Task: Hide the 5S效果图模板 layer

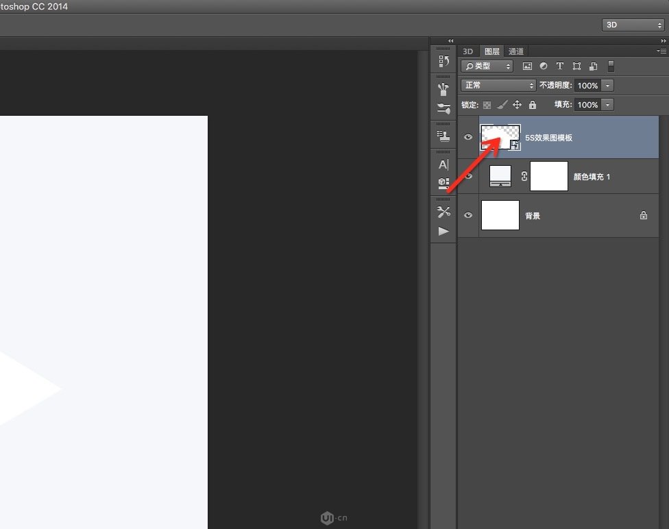Action: pos(468,137)
